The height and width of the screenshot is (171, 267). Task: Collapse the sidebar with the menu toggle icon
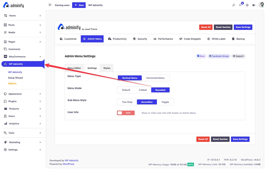click(x=50, y=5)
